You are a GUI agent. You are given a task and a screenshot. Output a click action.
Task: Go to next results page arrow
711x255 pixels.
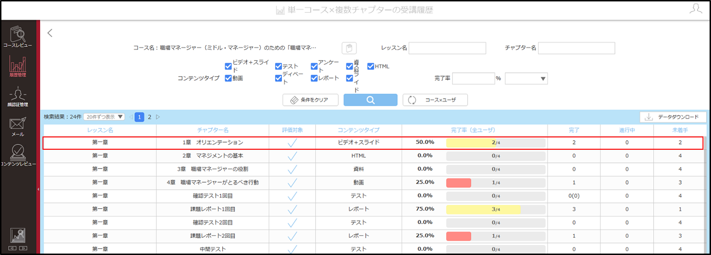[x=158, y=117]
